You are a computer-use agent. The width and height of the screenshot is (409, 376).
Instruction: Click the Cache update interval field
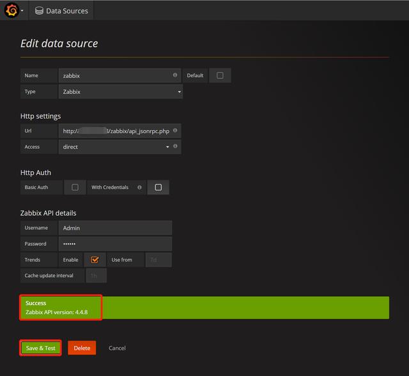pos(96,275)
